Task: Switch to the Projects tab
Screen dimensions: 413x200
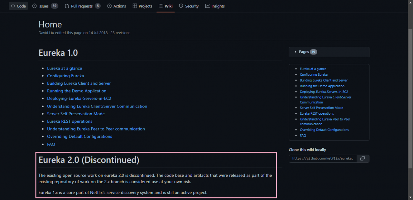Action: pyautogui.click(x=142, y=6)
